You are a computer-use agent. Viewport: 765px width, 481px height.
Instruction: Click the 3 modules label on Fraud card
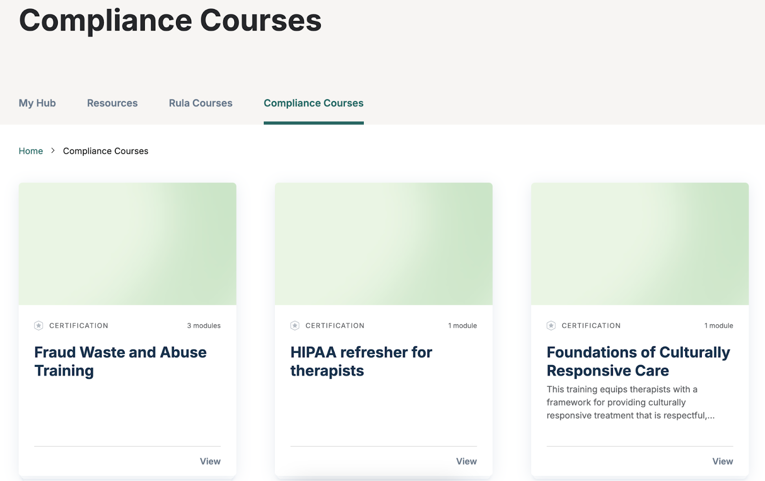click(204, 326)
